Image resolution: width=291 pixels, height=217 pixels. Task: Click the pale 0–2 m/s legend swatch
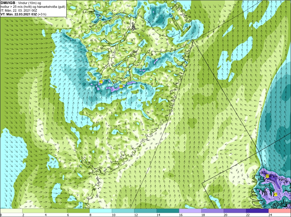point(11,211)
